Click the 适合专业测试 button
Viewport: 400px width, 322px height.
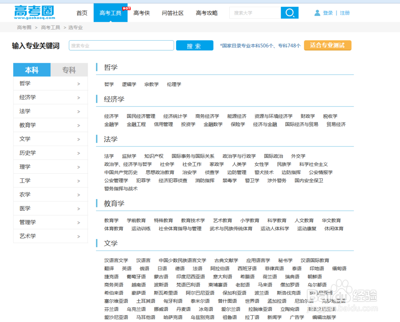point(328,45)
